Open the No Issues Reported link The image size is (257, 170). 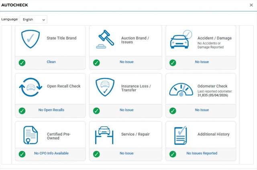(202, 153)
